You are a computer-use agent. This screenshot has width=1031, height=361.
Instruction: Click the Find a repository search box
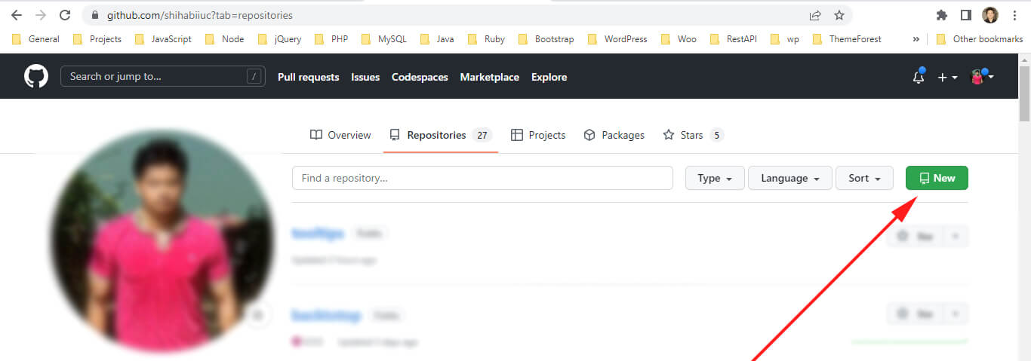(482, 178)
